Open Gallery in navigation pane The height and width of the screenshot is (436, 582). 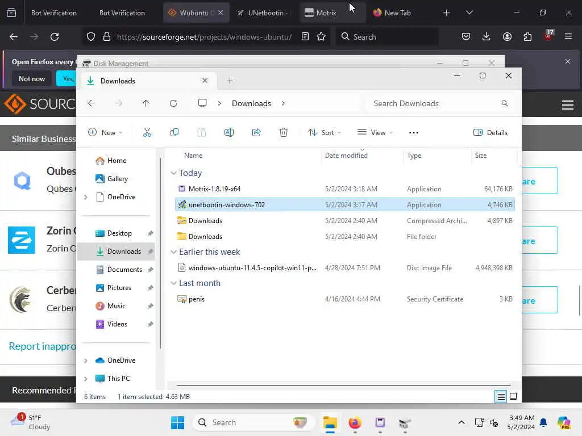pos(111,179)
